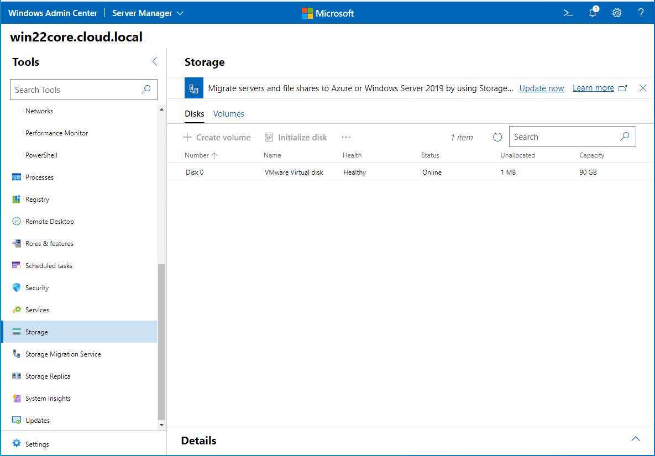Open Windows Admin Center settings gear
Screen dimensions: 655x456
(x=616, y=12)
